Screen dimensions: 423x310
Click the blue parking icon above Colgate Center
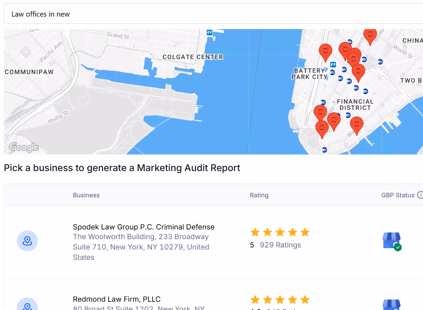pos(209,32)
